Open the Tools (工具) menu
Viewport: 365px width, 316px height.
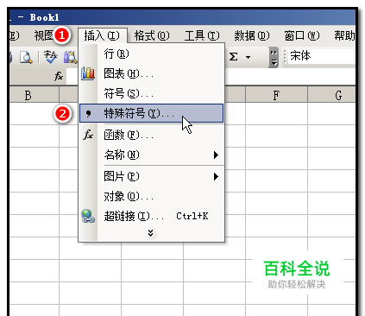(x=202, y=36)
